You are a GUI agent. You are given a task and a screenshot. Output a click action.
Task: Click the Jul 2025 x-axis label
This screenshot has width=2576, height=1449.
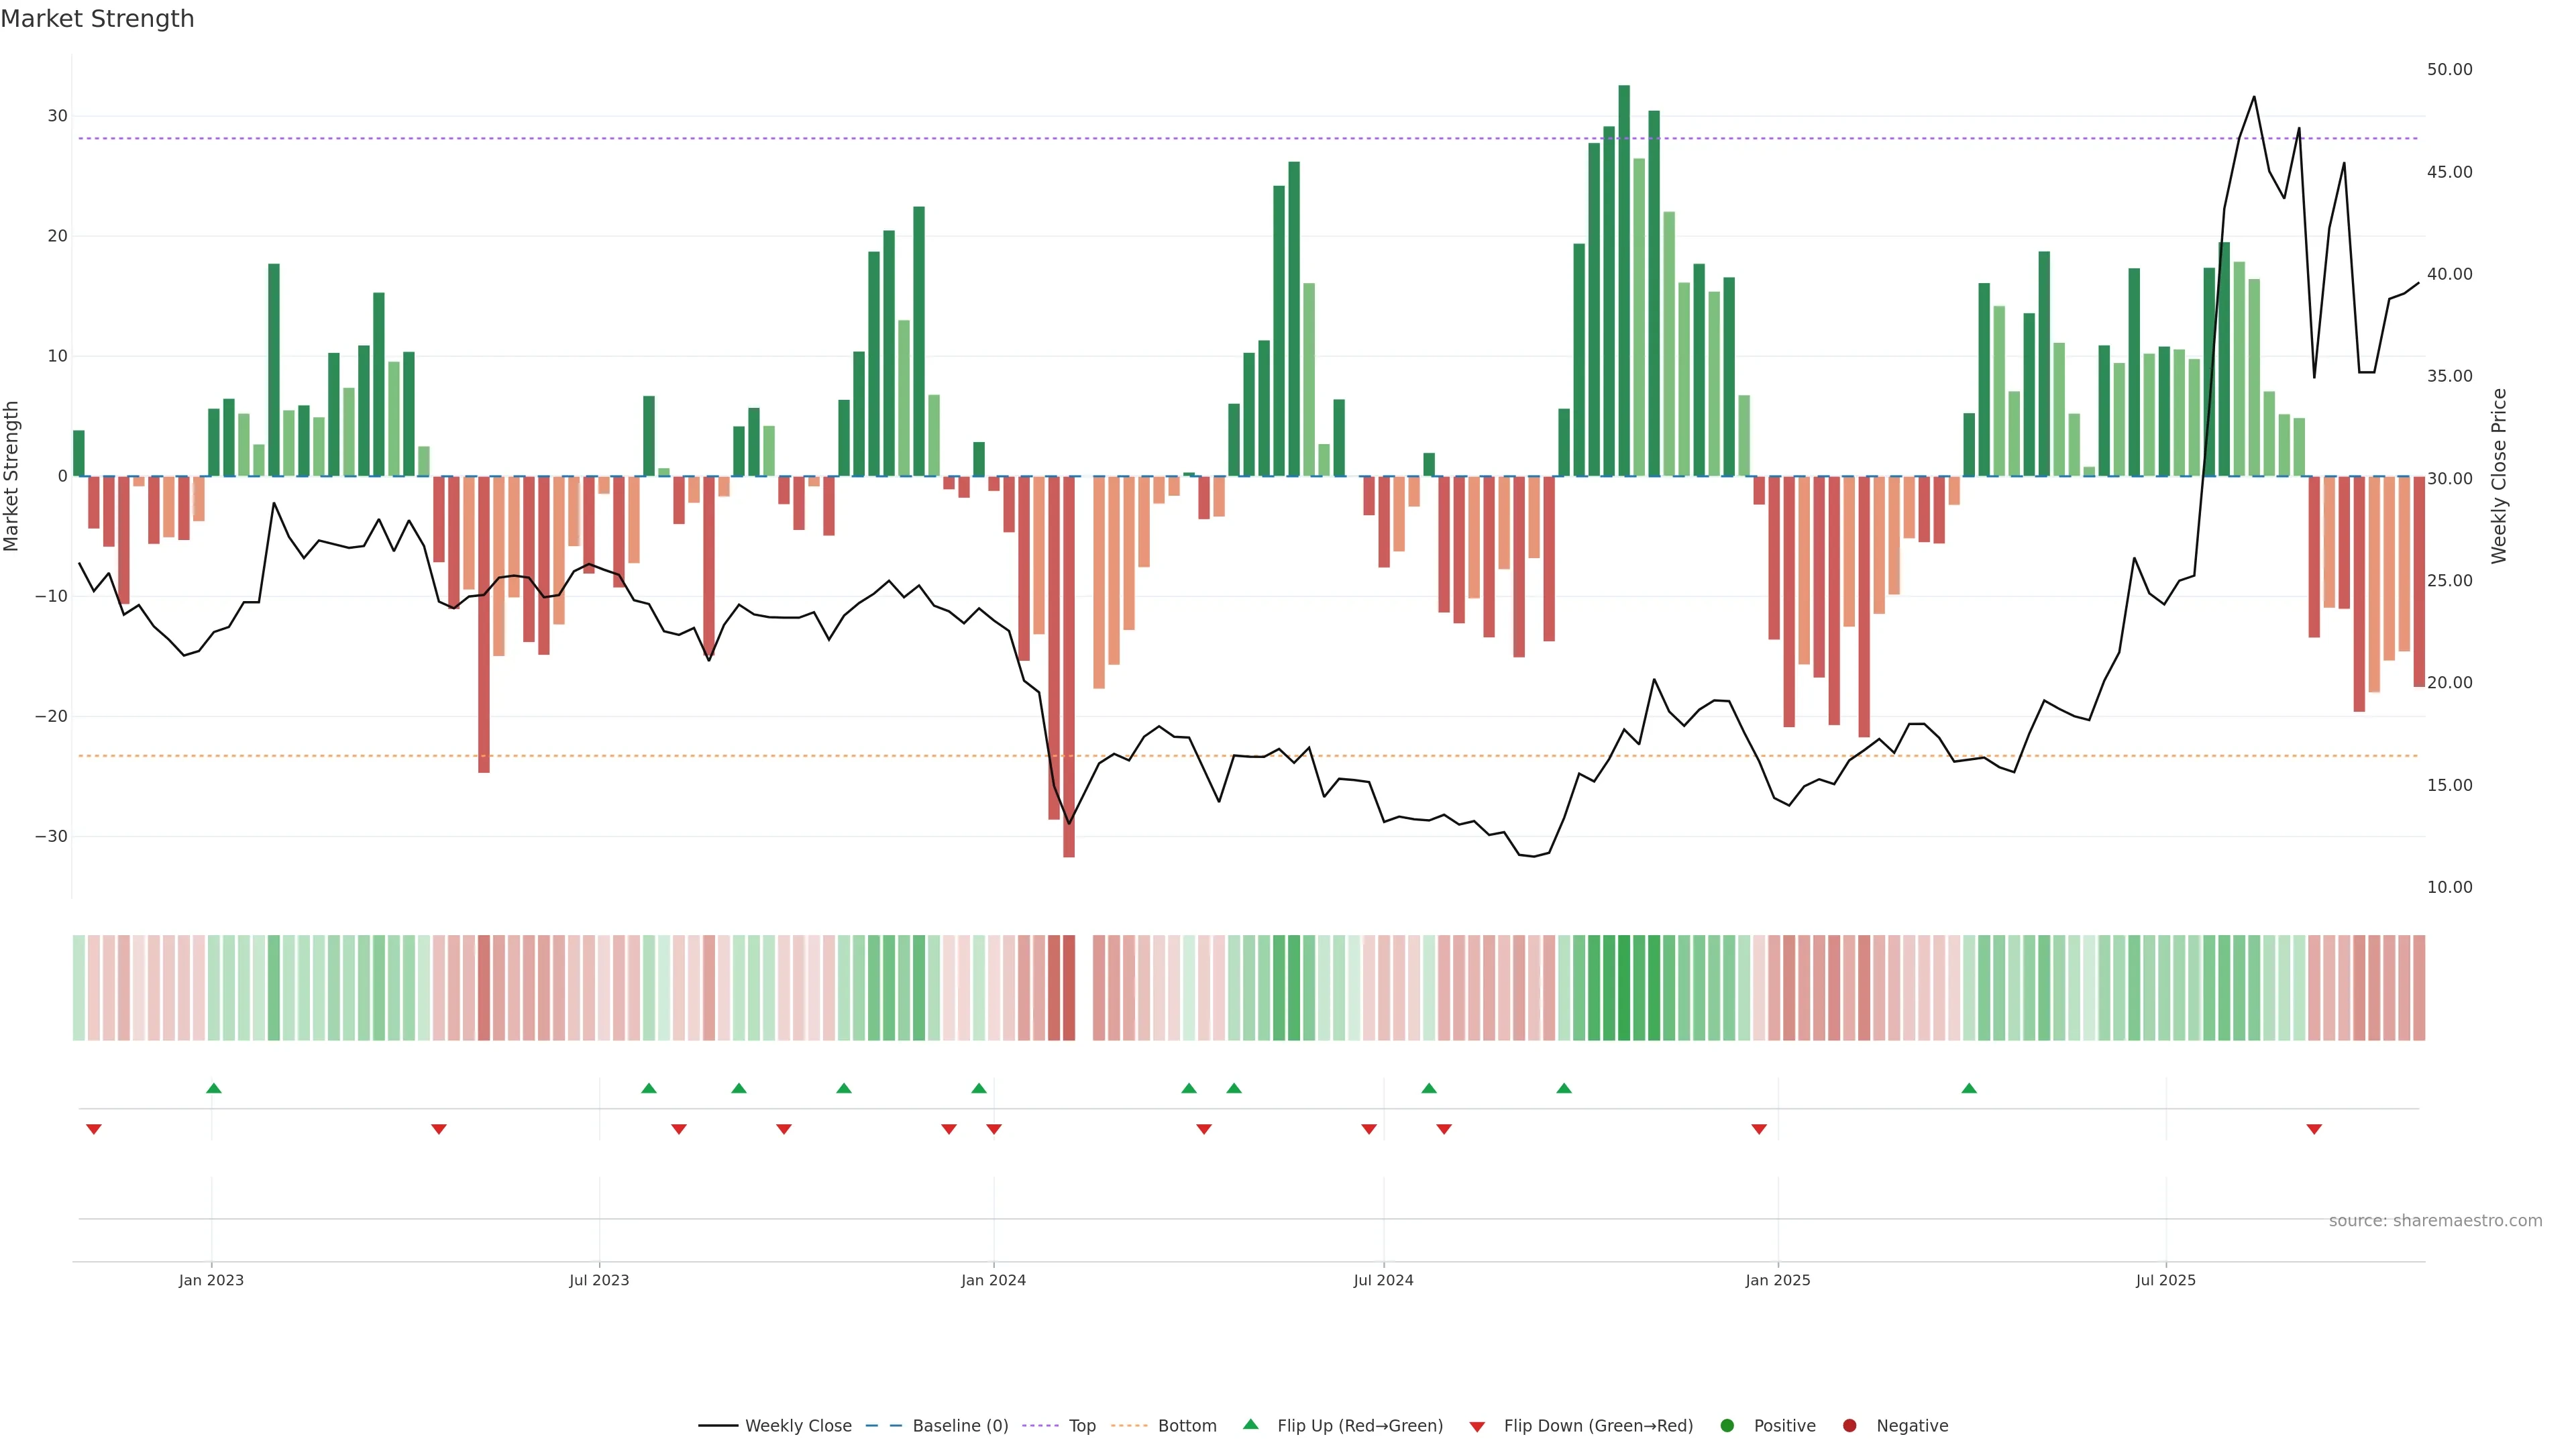pyautogui.click(x=2165, y=1280)
